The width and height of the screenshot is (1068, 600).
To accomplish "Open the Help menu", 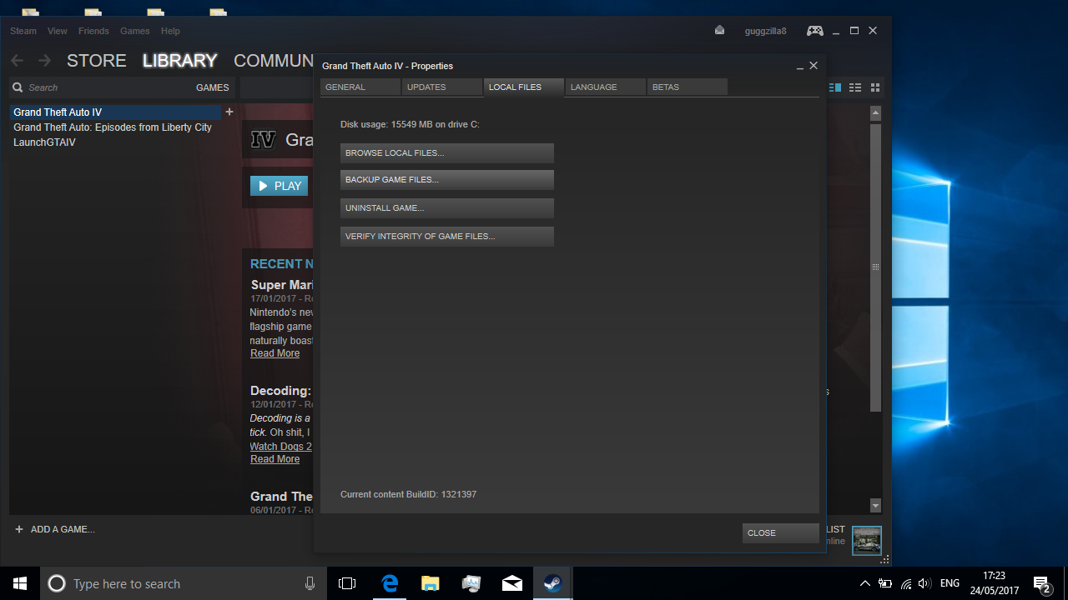I will click(x=170, y=31).
